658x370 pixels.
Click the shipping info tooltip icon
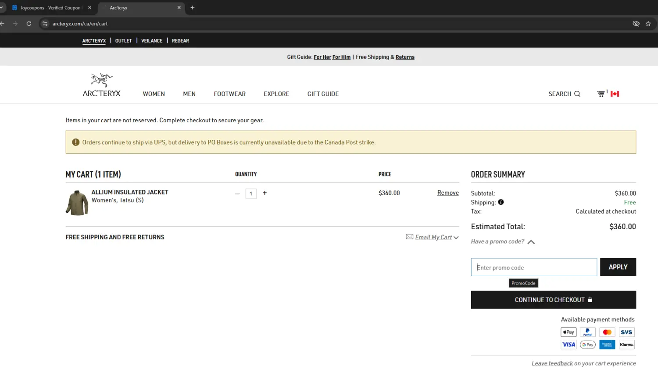(x=501, y=202)
